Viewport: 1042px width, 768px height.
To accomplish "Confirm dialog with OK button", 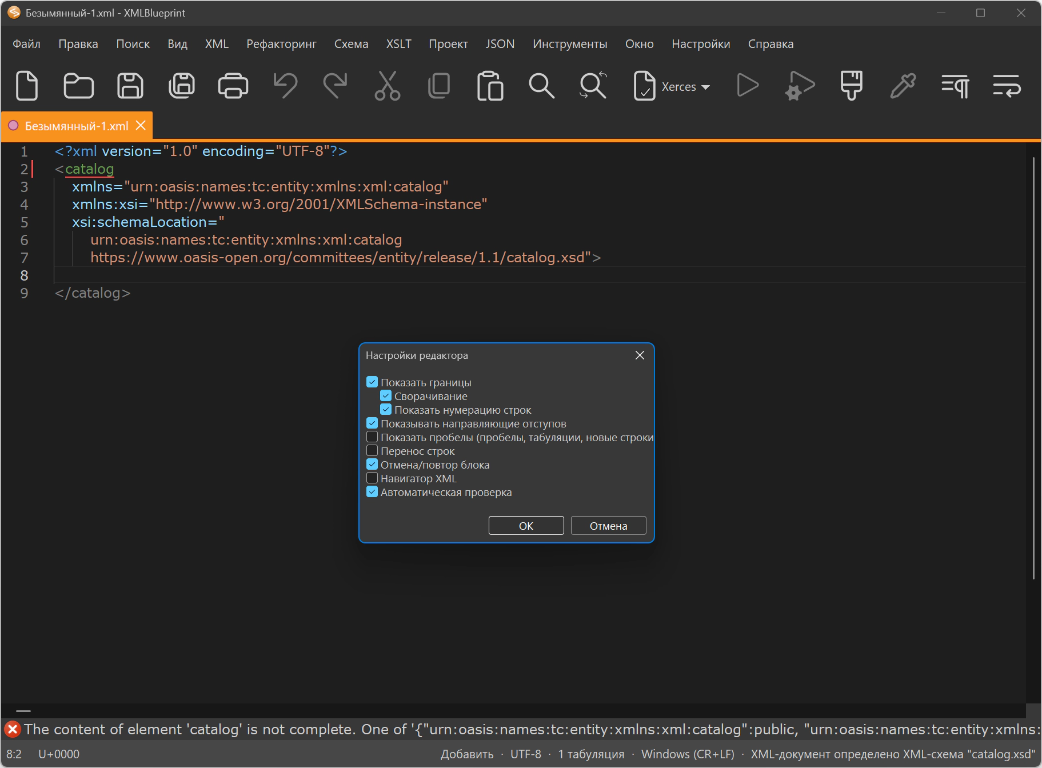I will point(526,526).
